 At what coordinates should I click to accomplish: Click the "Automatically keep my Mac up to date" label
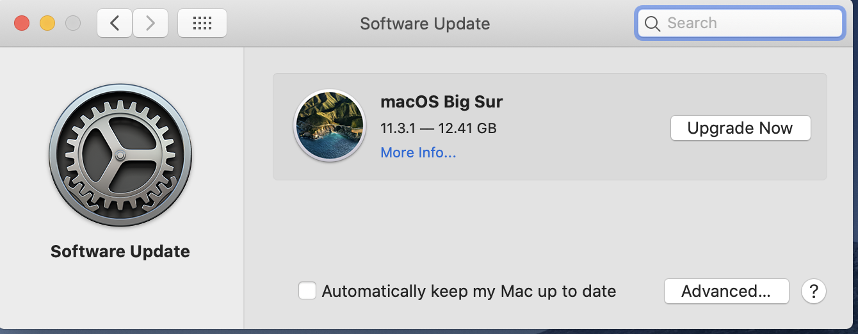point(469,292)
